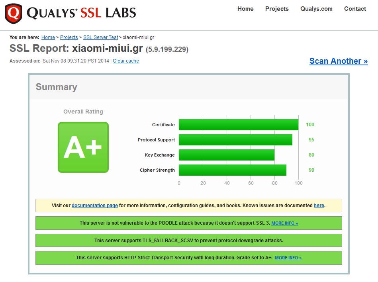Open the SSL Server Test breadcrumb

pos(100,37)
